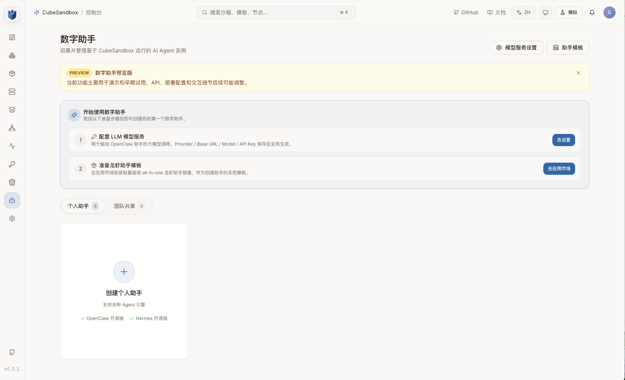625x380 pixels.
Task: Click the v0.5.1 version label
Action: pyautogui.click(x=12, y=369)
